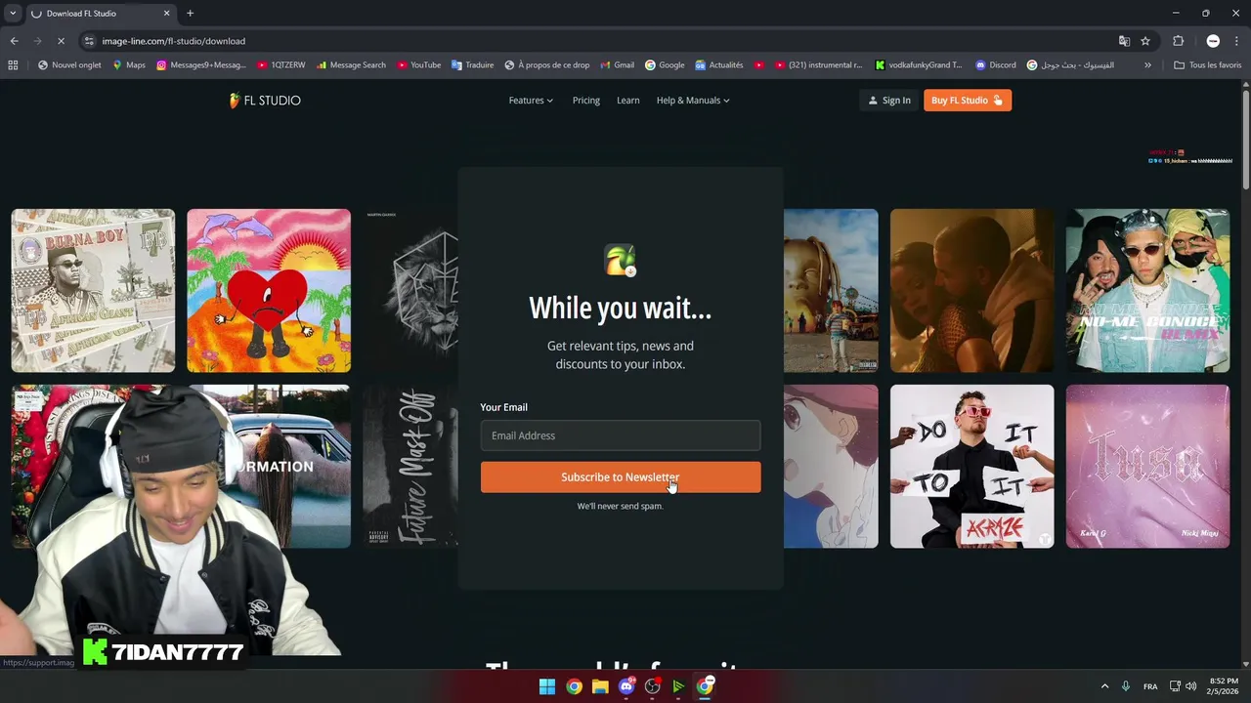Stop loading the page

[61, 41]
